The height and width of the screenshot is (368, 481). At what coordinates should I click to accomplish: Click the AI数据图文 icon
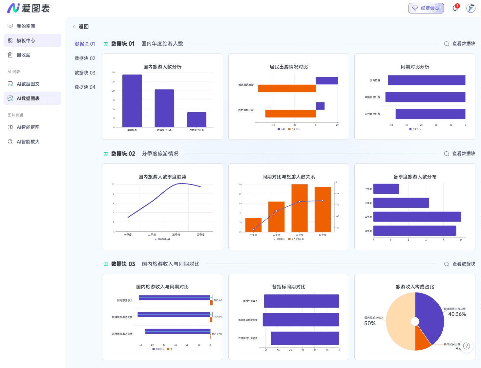pos(10,84)
